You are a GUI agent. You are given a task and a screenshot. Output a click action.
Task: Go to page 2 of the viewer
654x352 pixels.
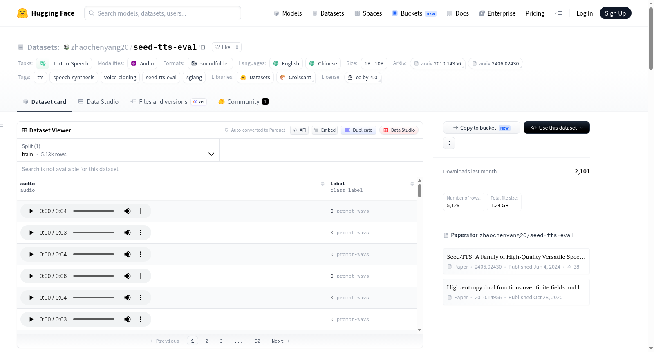207,341
